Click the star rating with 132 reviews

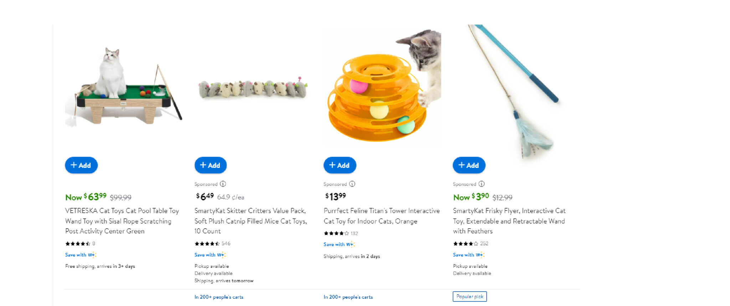336,233
